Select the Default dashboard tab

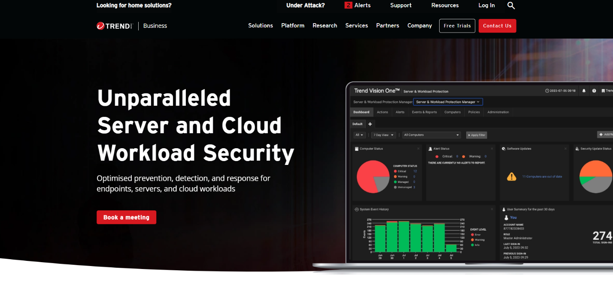coord(357,124)
